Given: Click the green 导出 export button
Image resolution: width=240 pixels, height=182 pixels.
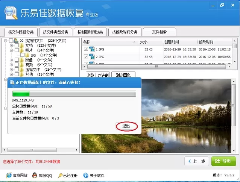Looking at the screenshot, I should pyautogui.click(x=223, y=161).
